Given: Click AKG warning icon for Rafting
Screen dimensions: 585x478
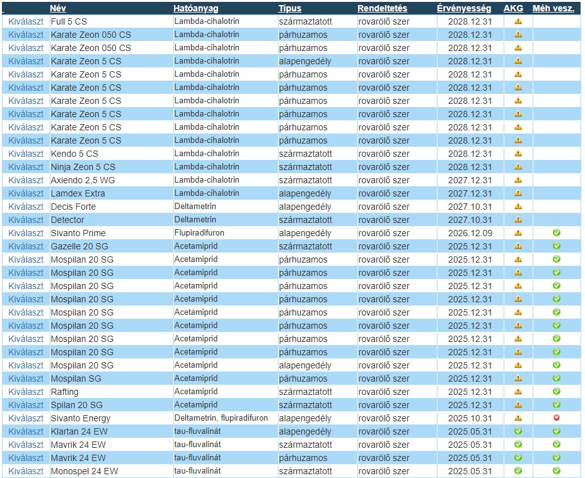Looking at the screenshot, I should pos(518,392).
